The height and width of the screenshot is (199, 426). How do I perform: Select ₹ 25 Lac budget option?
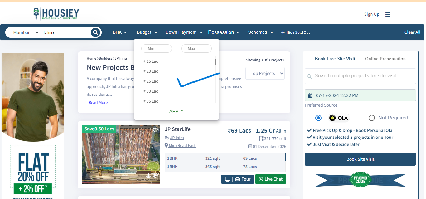151,81
